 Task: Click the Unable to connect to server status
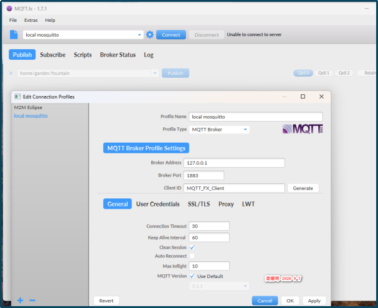[254, 34]
